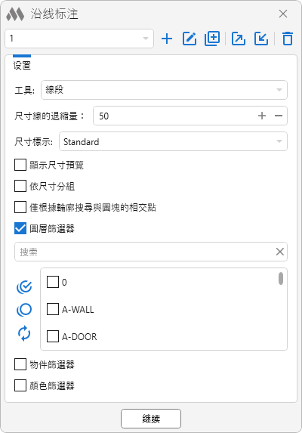Image resolution: width=302 pixels, height=433 pixels.
Task: Click the layer list scrollbar thumb
Action: point(281,278)
